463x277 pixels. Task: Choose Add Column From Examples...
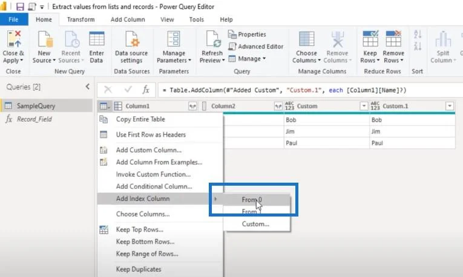click(x=160, y=162)
